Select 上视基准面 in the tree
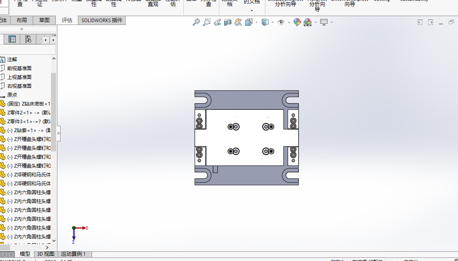This screenshot has width=458, height=261. [x=19, y=77]
